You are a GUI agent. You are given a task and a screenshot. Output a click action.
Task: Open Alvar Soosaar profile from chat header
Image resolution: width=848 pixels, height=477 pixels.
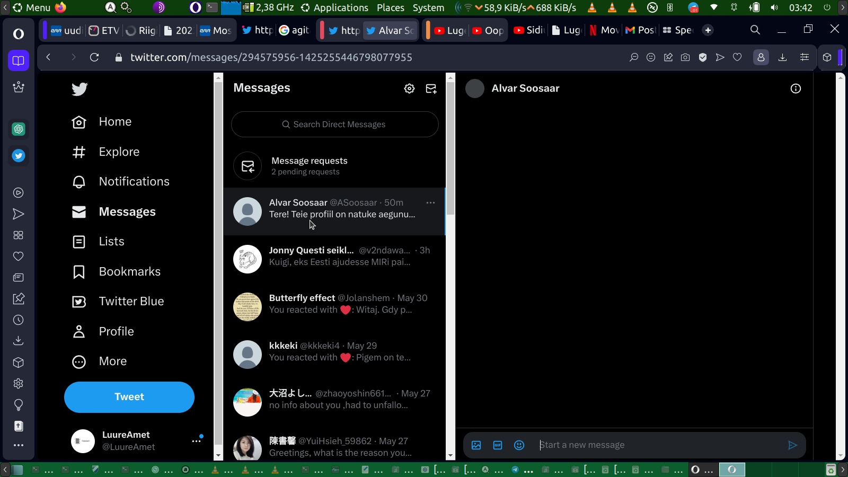point(525,89)
